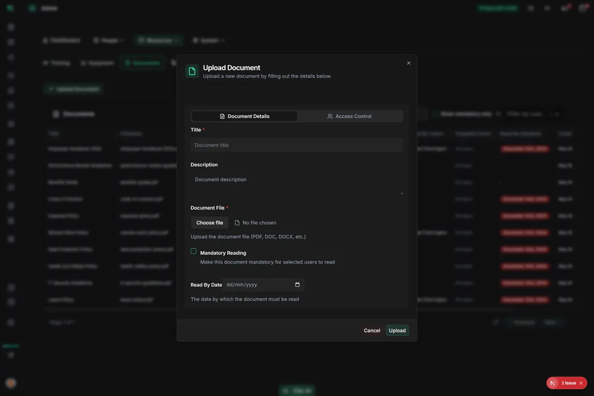Dismiss the 1 Issue badge with its X
The height and width of the screenshot is (396, 594).
point(581,383)
